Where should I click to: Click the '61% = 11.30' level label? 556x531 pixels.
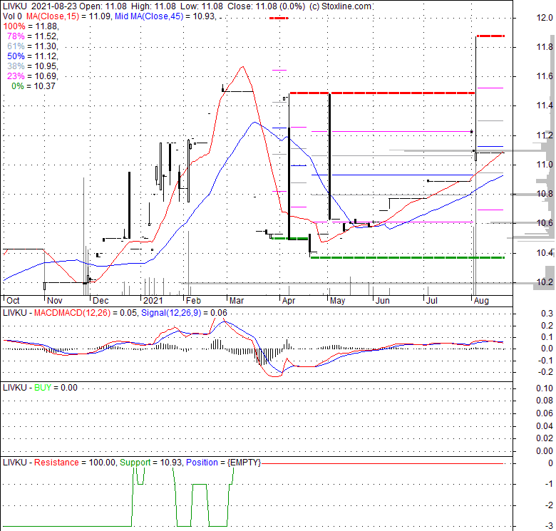click(33, 46)
